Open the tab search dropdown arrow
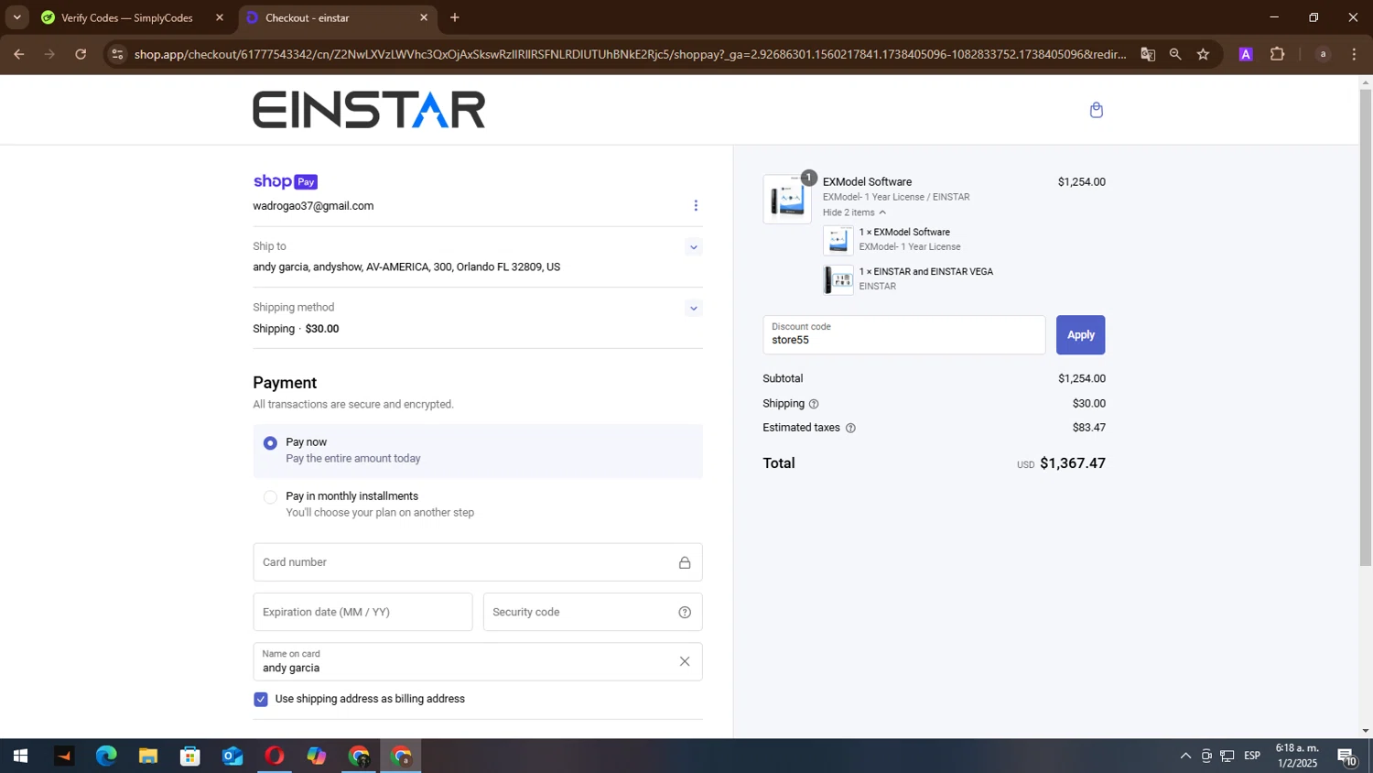 tap(16, 17)
